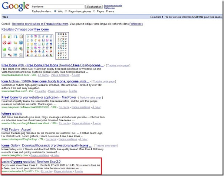Open first image thumbnail with large icons
The image size is (224, 176).
coord(13,46)
